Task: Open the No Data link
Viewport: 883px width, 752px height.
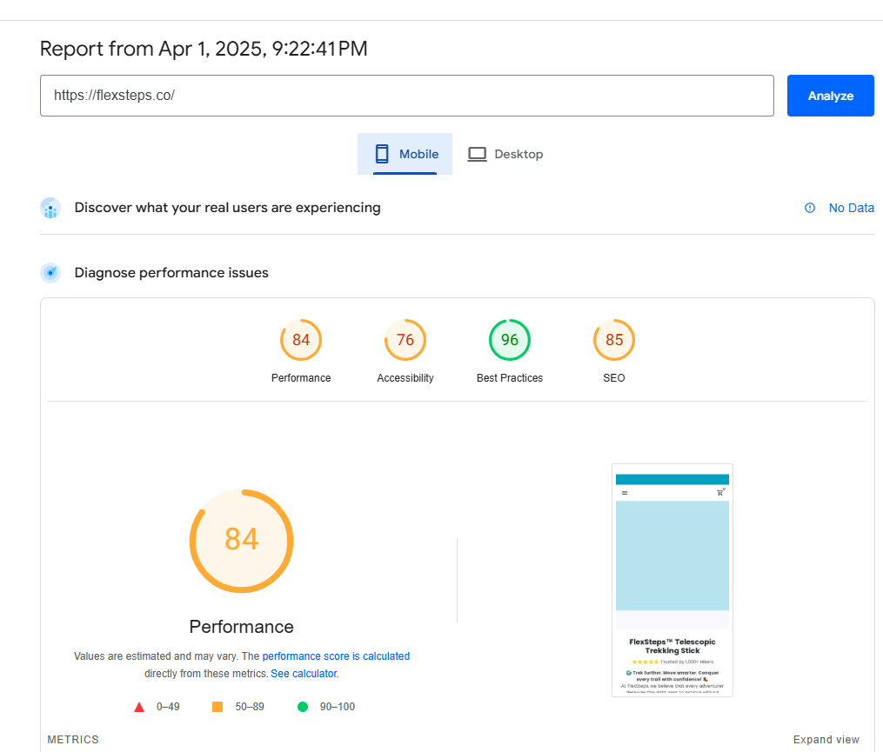Action: click(x=851, y=208)
